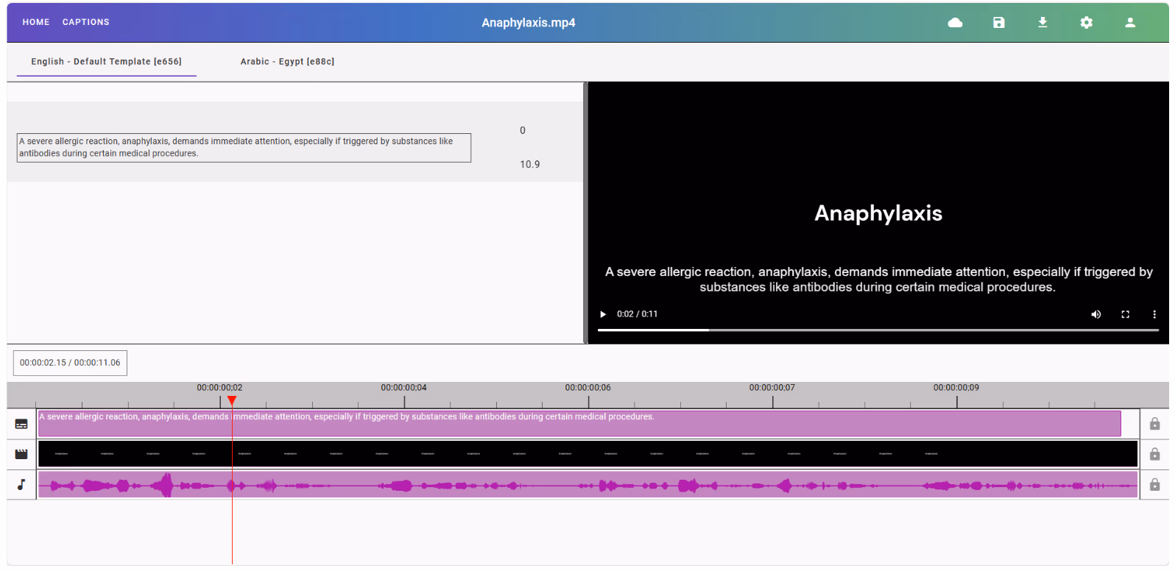Screen dimensions: 1175x571
Task: Click the Anaphylaxis.mp4 file title
Action: (x=529, y=23)
